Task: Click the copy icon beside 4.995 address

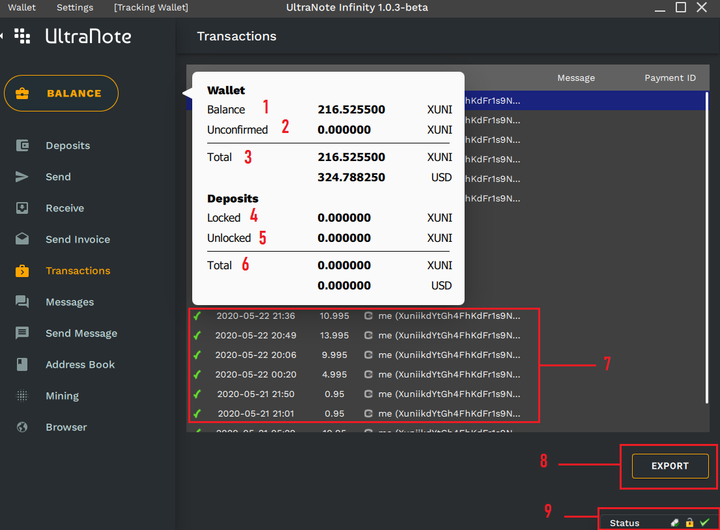Action: point(368,374)
